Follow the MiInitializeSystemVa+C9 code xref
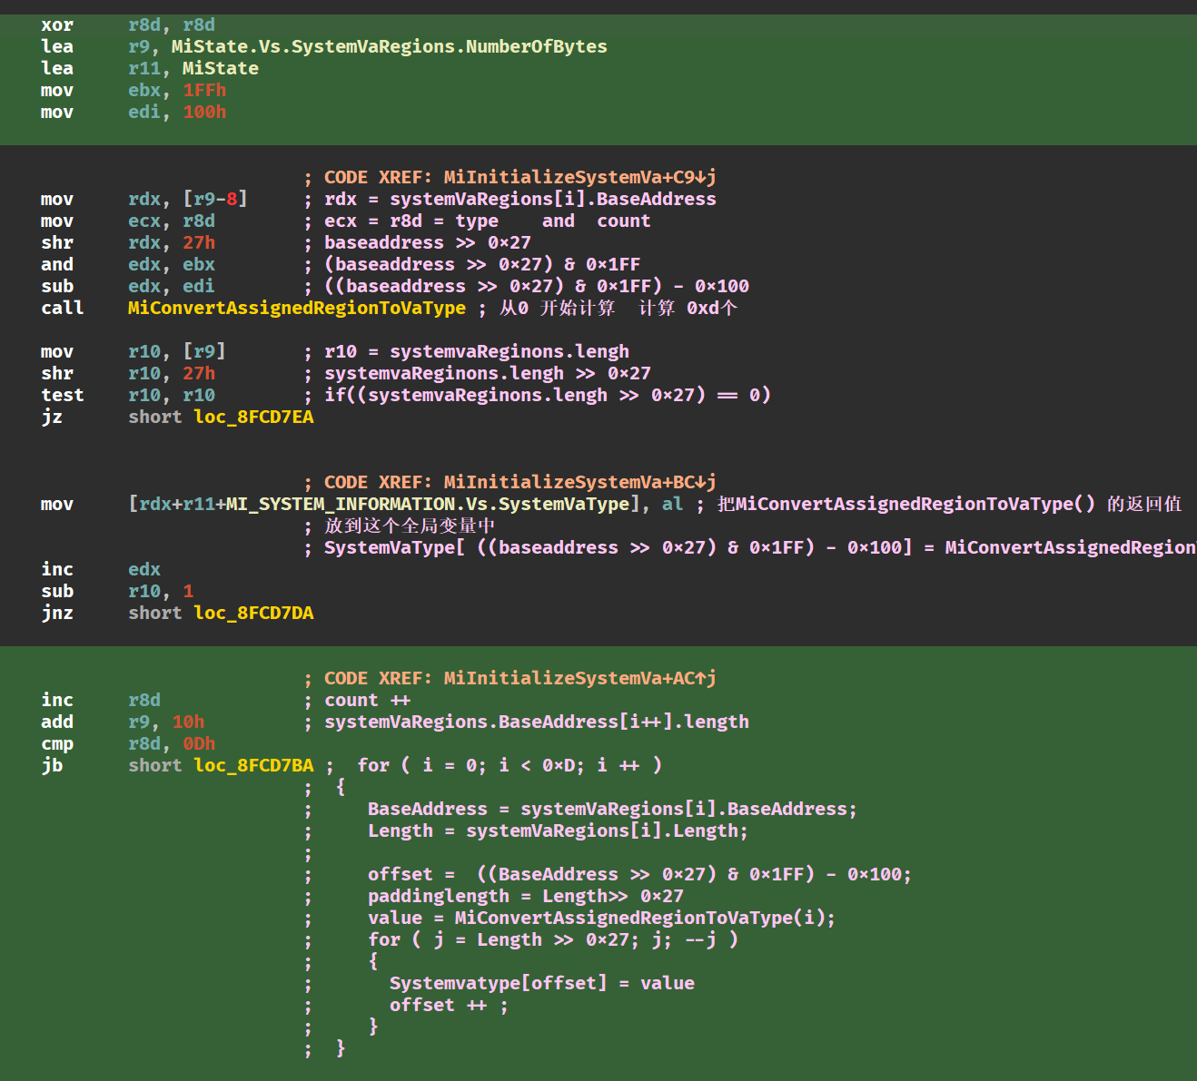Screen dimensions: 1197x1081 [x=580, y=177]
